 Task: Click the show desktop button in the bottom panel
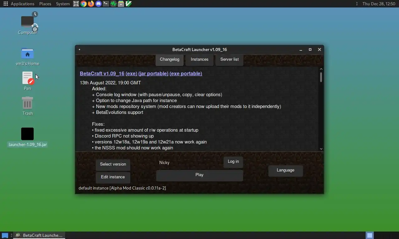coord(5,235)
